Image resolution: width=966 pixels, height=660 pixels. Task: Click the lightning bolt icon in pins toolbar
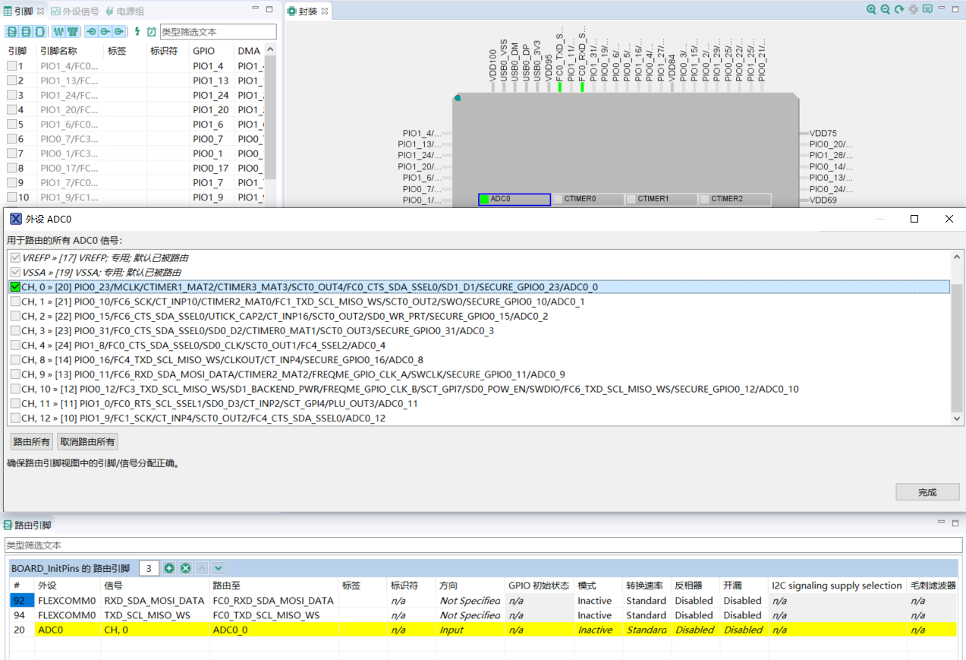pos(137,32)
